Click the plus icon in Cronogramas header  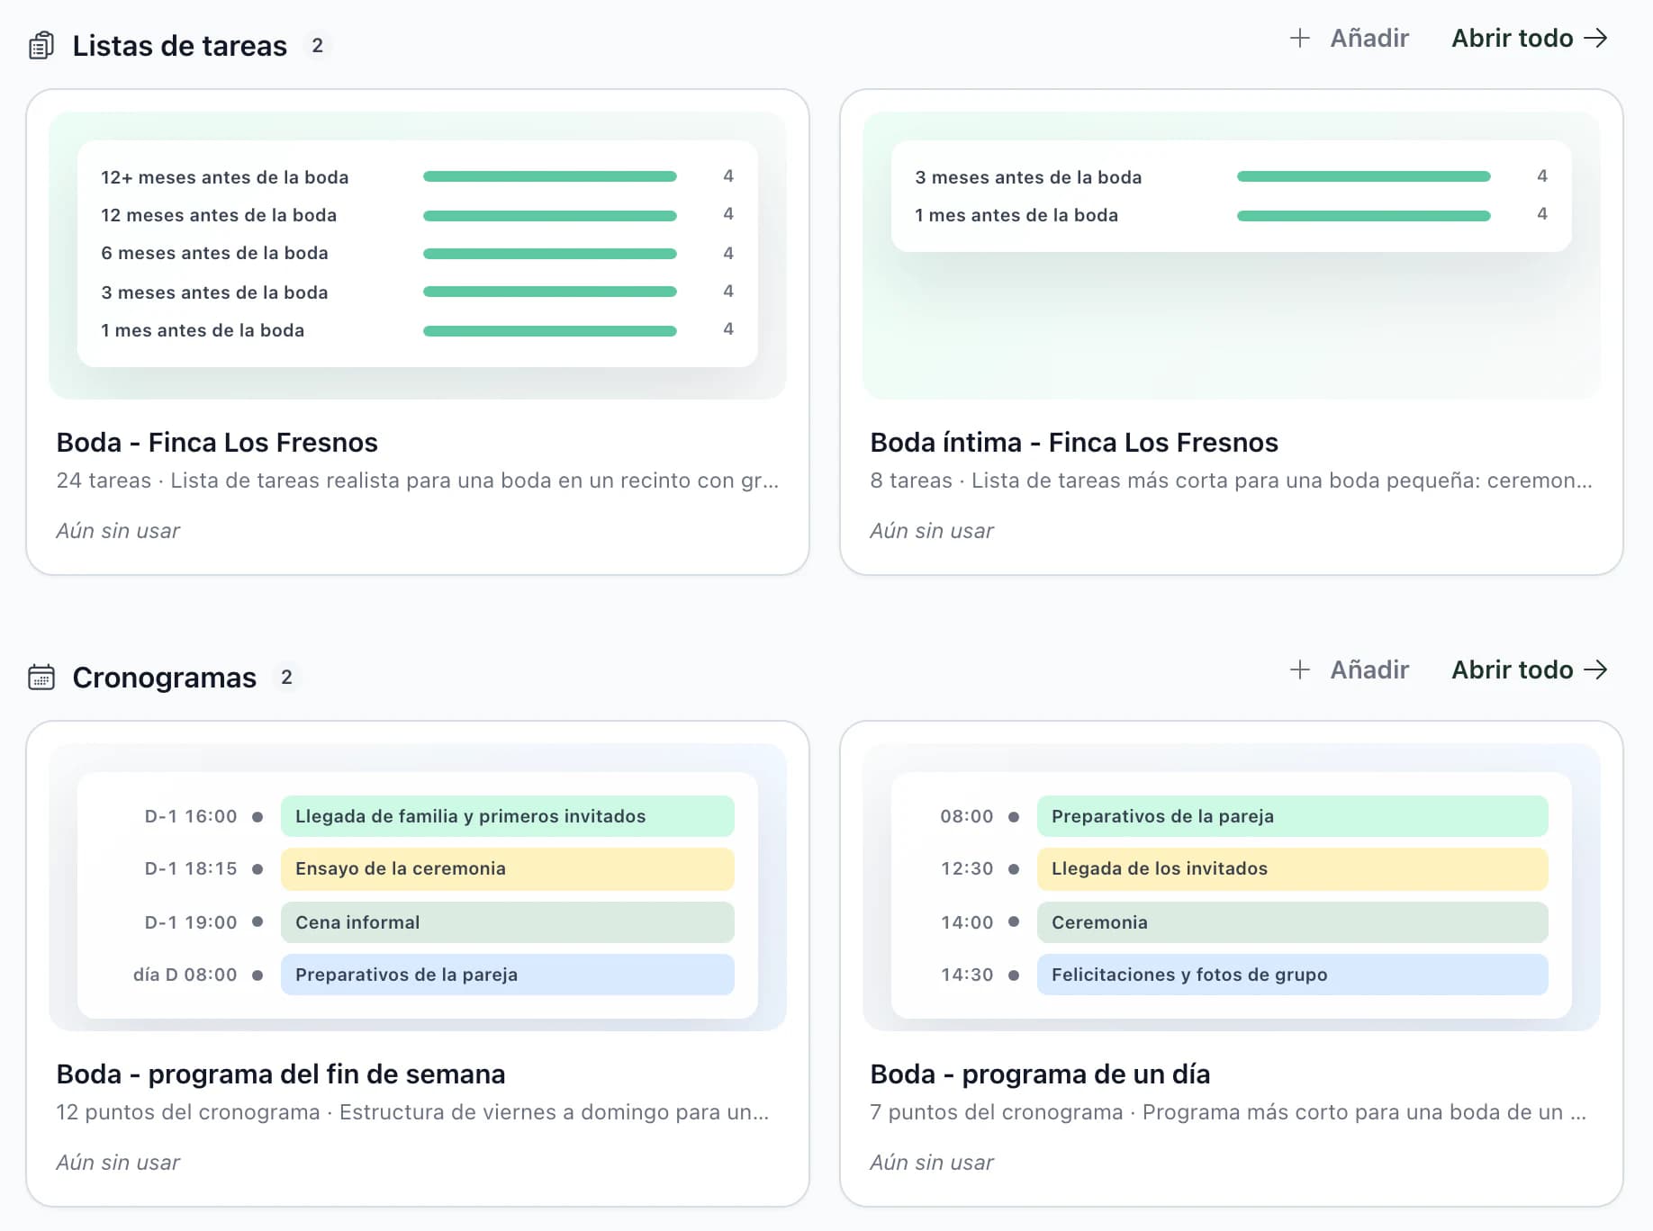pyautogui.click(x=1299, y=669)
